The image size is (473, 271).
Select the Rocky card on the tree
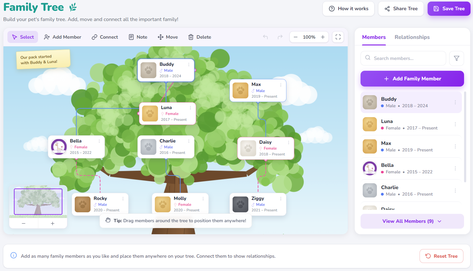100,204
